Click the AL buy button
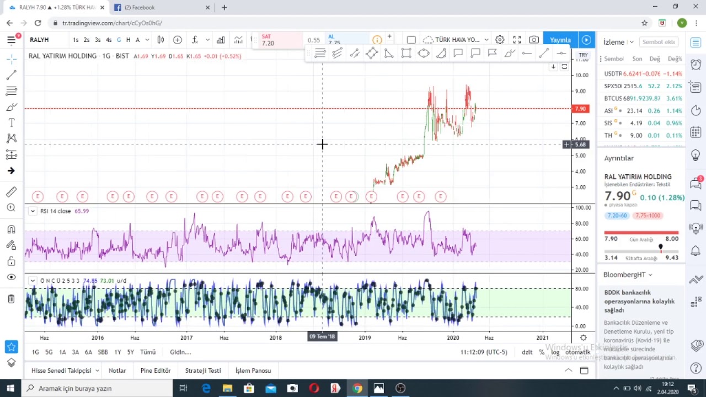The image size is (706, 397). [347, 40]
